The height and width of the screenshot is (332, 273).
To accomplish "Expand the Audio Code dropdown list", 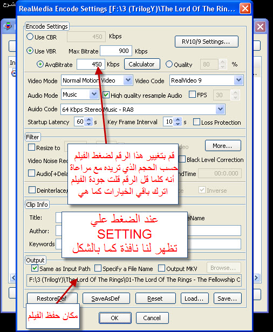I will tap(220, 109).
